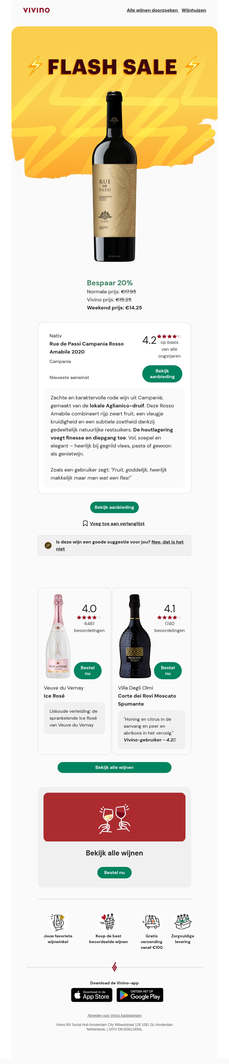Click "Voeg toe aan verlanglijst" link

117,523
